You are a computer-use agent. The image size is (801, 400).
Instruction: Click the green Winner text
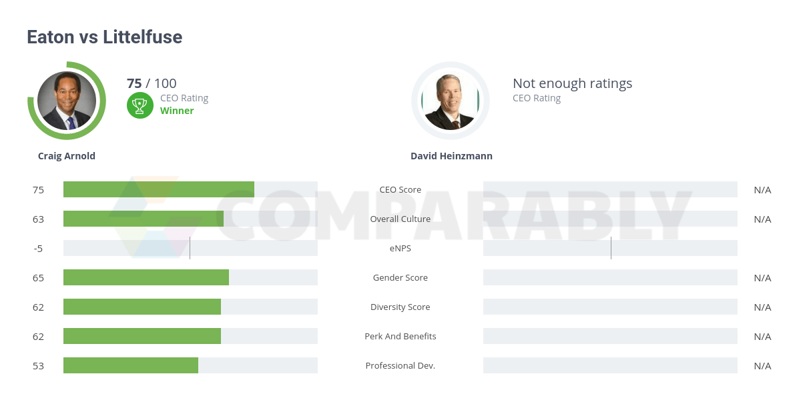click(x=177, y=111)
